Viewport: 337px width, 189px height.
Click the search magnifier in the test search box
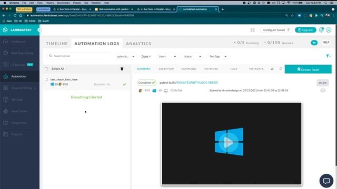coord(51,56)
